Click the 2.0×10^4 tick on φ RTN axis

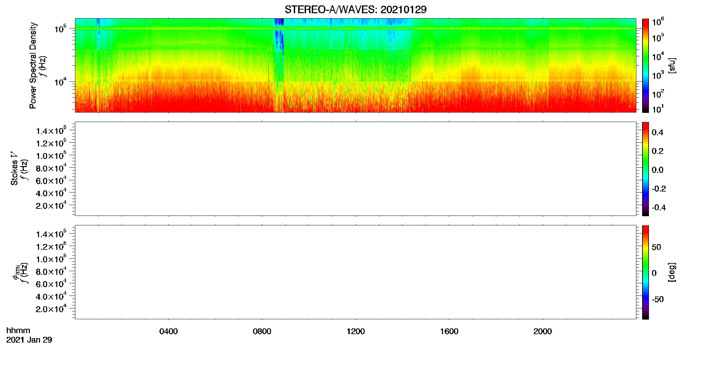pos(51,309)
